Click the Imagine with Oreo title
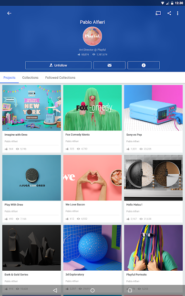This screenshot has width=185, height=296. pyautogui.click(x=16, y=135)
